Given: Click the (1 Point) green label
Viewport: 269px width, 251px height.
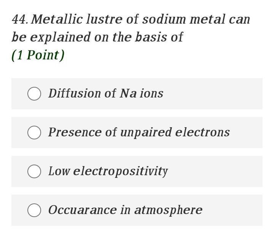Looking at the screenshot, I should tap(38, 55).
